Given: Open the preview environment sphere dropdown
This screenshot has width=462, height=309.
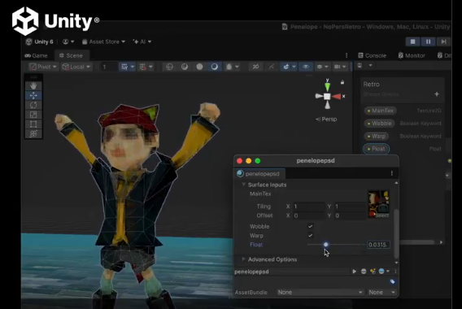Looking at the screenshot, I should [384, 272].
